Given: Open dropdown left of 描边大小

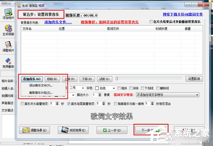Looking at the screenshot, I should 73,95.
